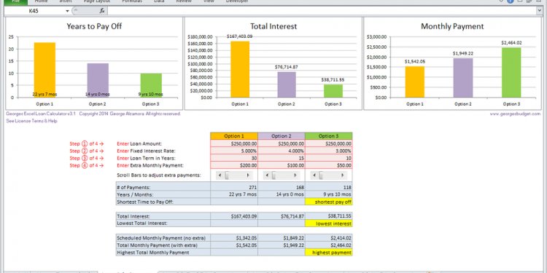Click Option 3 scroll bar right arrow
Screen dimensions: 547x273
point(343,175)
